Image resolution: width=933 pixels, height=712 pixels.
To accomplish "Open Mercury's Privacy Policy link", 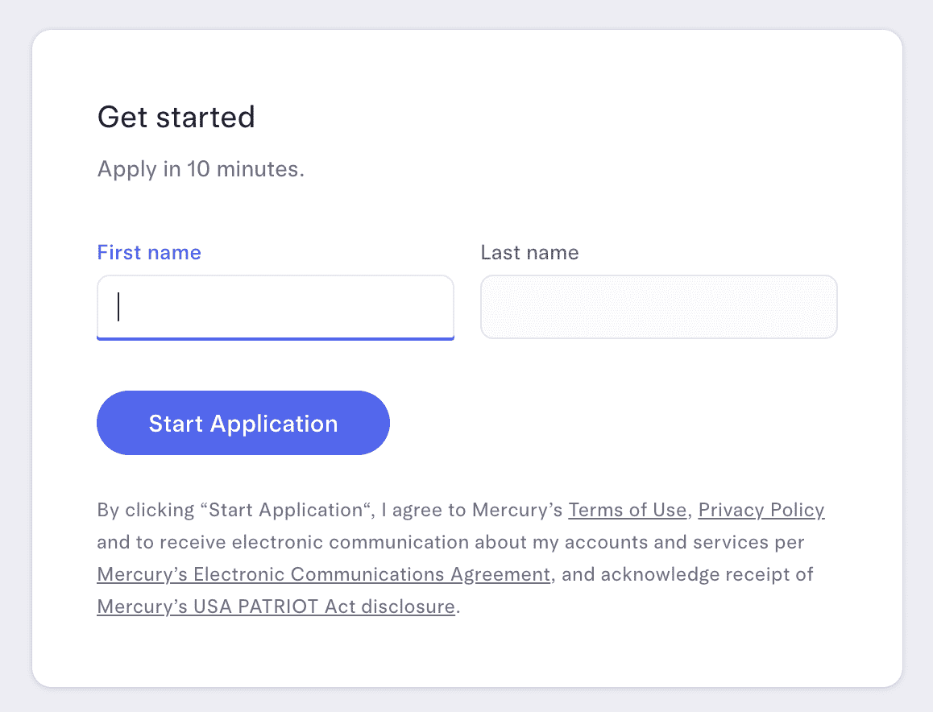I will 761,510.
